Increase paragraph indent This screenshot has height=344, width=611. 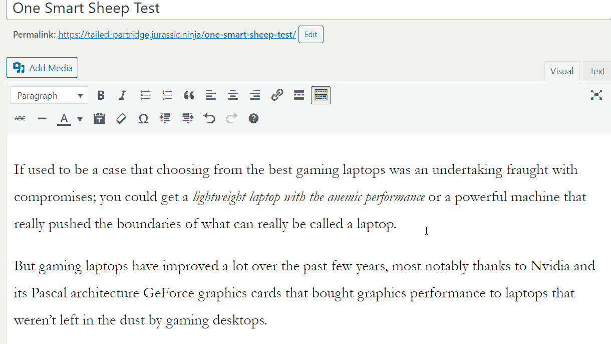click(x=187, y=118)
